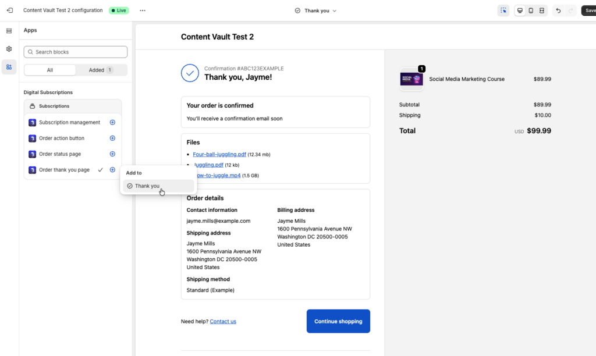Toggle the inspector selection tool
This screenshot has width=596, height=356.
[x=503, y=10]
